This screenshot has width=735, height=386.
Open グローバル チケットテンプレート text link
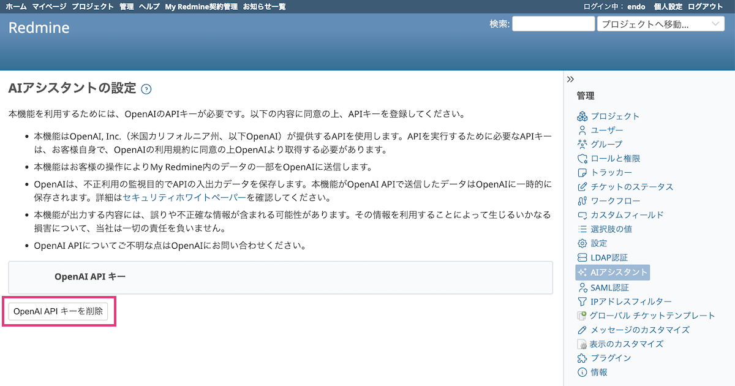(653, 316)
